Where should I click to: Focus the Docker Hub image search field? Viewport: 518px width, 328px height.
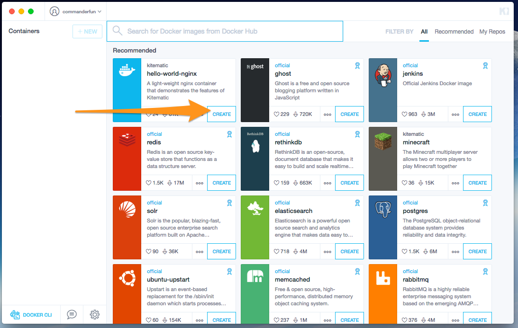click(225, 31)
